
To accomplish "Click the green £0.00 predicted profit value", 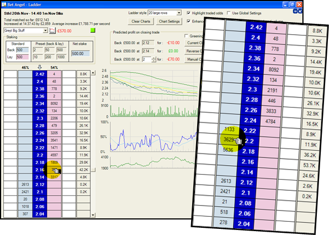I will (x=173, y=51).
